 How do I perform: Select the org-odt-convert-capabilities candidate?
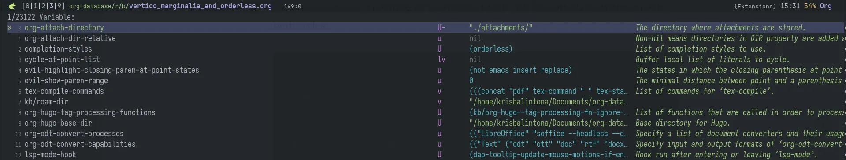tap(80, 144)
